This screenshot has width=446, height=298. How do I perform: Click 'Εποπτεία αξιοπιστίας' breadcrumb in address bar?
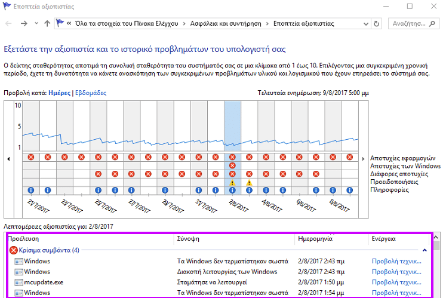[x=303, y=24]
